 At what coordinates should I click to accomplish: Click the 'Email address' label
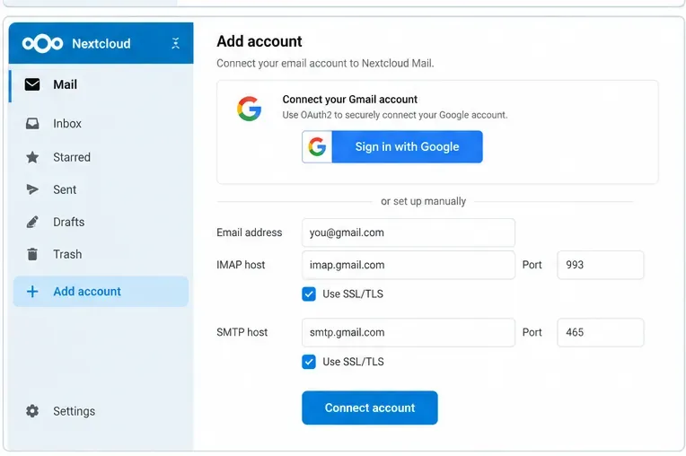click(250, 232)
